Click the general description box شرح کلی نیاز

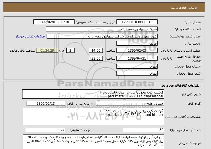point(93,94)
